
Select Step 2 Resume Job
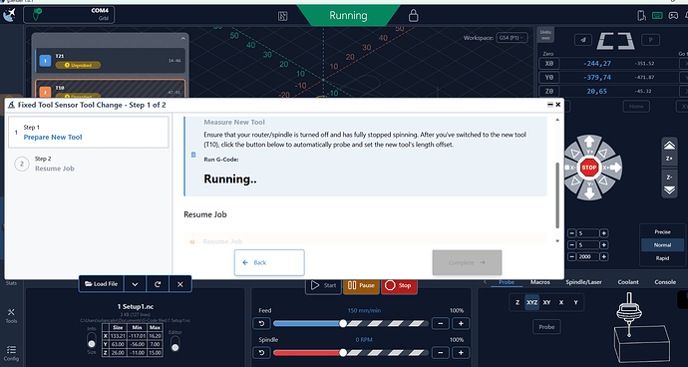click(89, 164)
